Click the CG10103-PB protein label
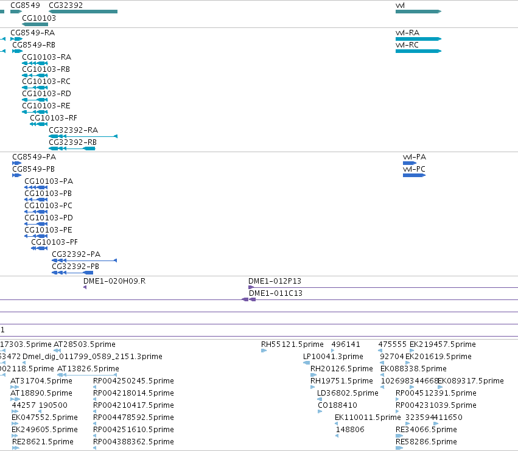 pos(48,194)
